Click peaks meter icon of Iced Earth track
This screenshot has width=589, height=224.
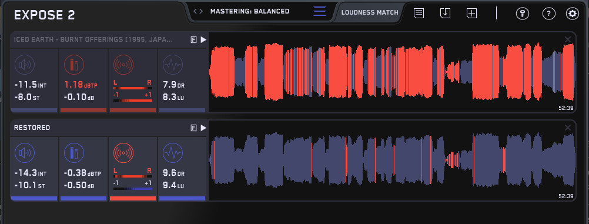[x=74, y=65]
